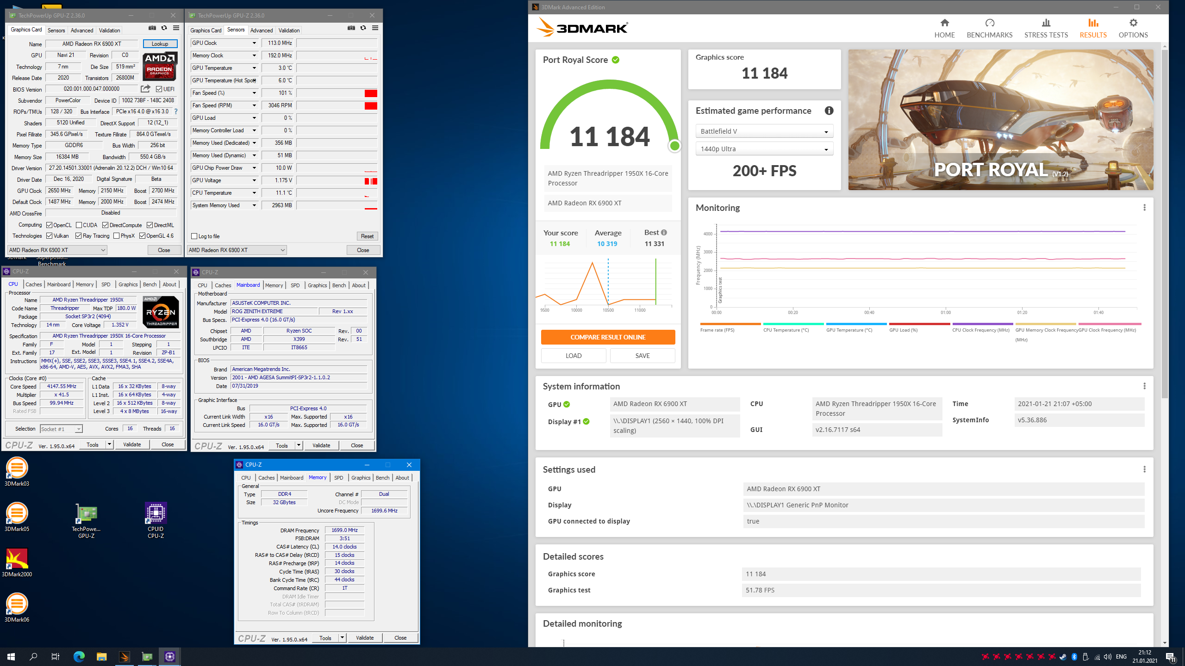Toggle Ray Tracing checkbox in GPU-Z
The height and width of the screenshot is (666, 1185).
(78, 236)
